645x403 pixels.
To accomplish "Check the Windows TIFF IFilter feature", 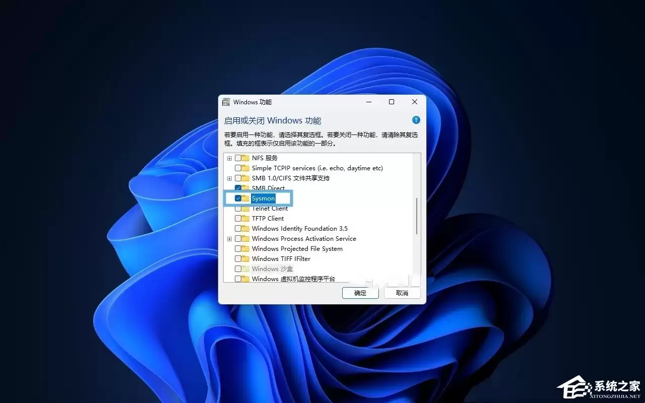I will pyautogui.click(x=237, y=258).
